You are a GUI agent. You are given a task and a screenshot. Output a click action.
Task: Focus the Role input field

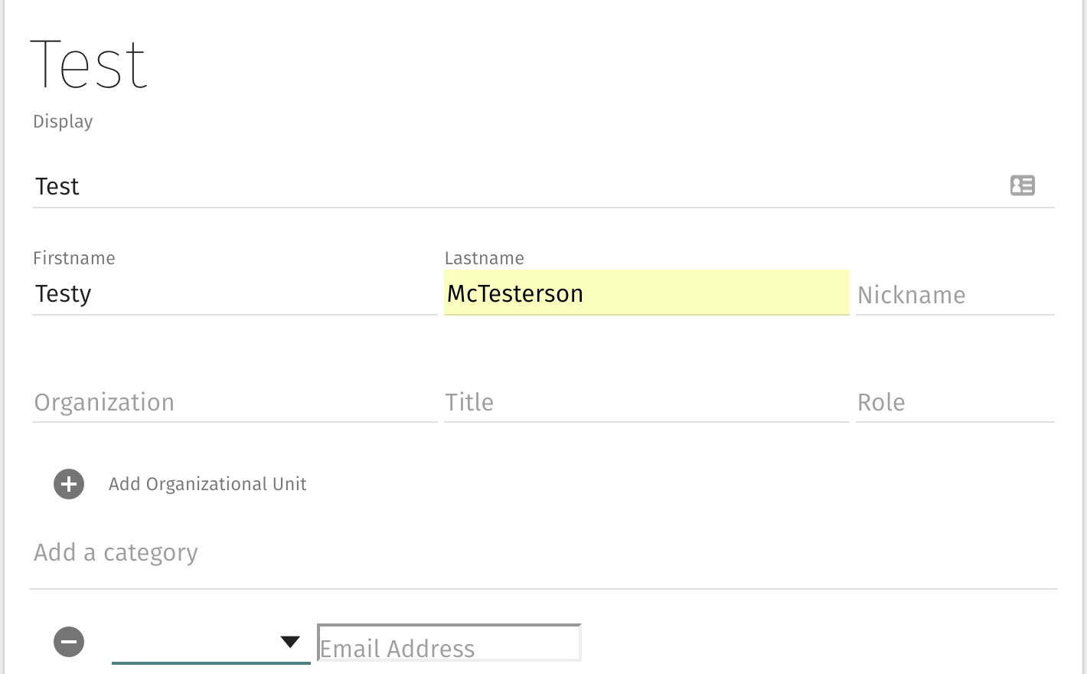955,402
